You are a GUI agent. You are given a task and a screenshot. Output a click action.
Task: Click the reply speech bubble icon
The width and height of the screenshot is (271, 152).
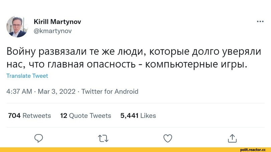[39, 138]
